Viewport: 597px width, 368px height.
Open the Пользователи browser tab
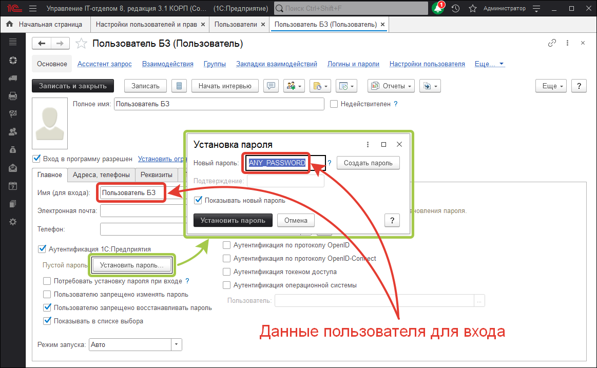coord(236,24)
